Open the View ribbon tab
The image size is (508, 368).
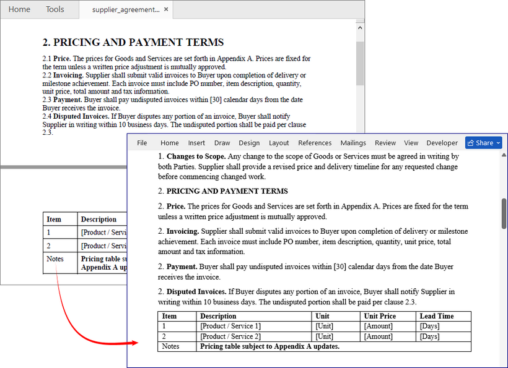pos(411,143)
